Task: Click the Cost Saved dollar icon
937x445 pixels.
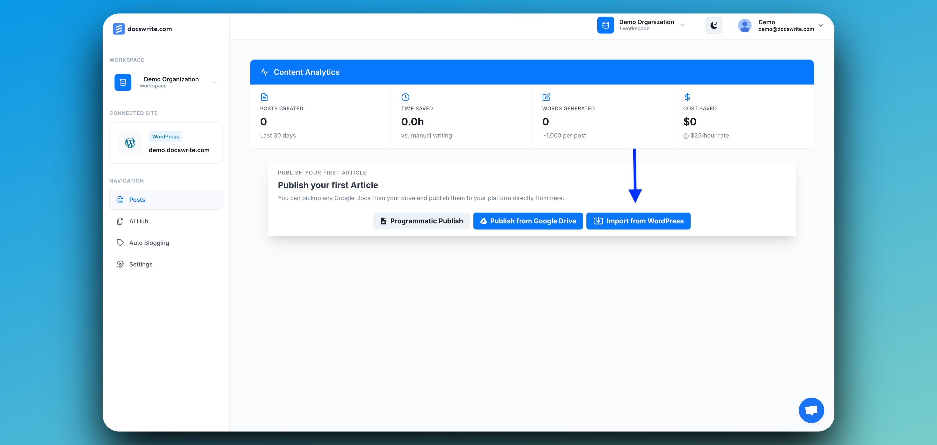Action: (x=687, y=97)
